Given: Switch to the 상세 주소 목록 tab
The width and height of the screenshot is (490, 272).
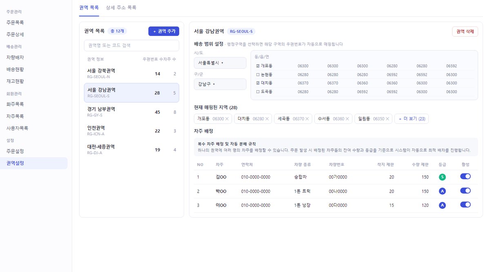Looking at the screenshot, I should click(121, 7).
